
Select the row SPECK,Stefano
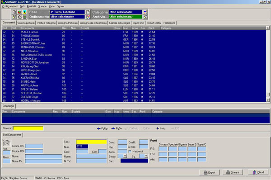click(x=134, y=89)
